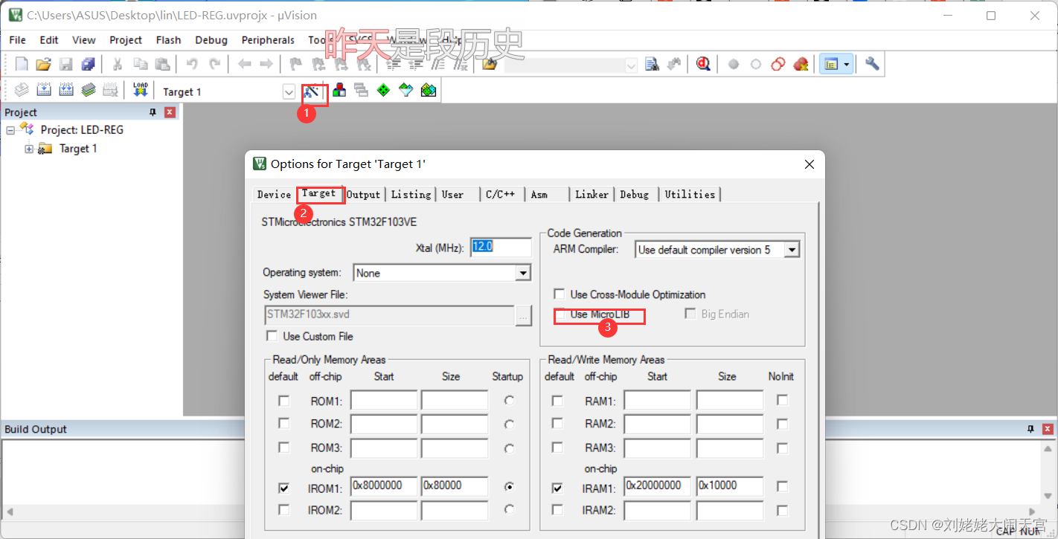Image resolution: width=1058 pixels, height=539 pixels.
Task: Select the ROM2 Startup radio button
Action: 509,425
